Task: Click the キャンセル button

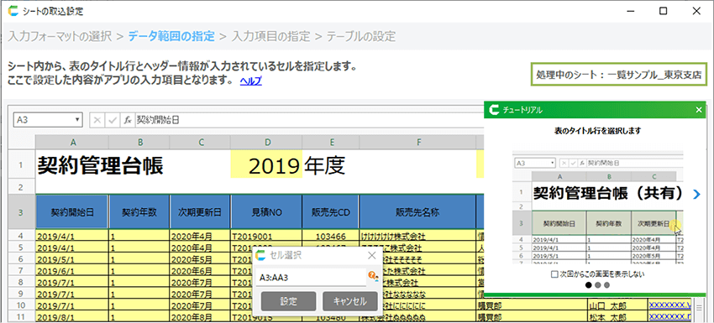Action: click(349, 301)
